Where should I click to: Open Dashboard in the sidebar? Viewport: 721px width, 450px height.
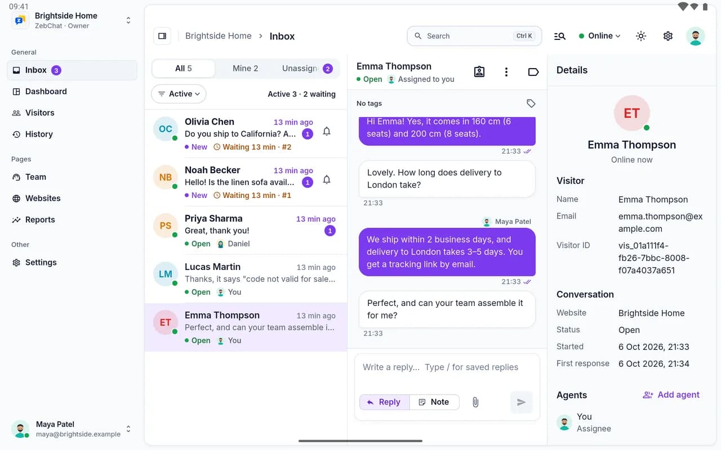coord(72,92)
